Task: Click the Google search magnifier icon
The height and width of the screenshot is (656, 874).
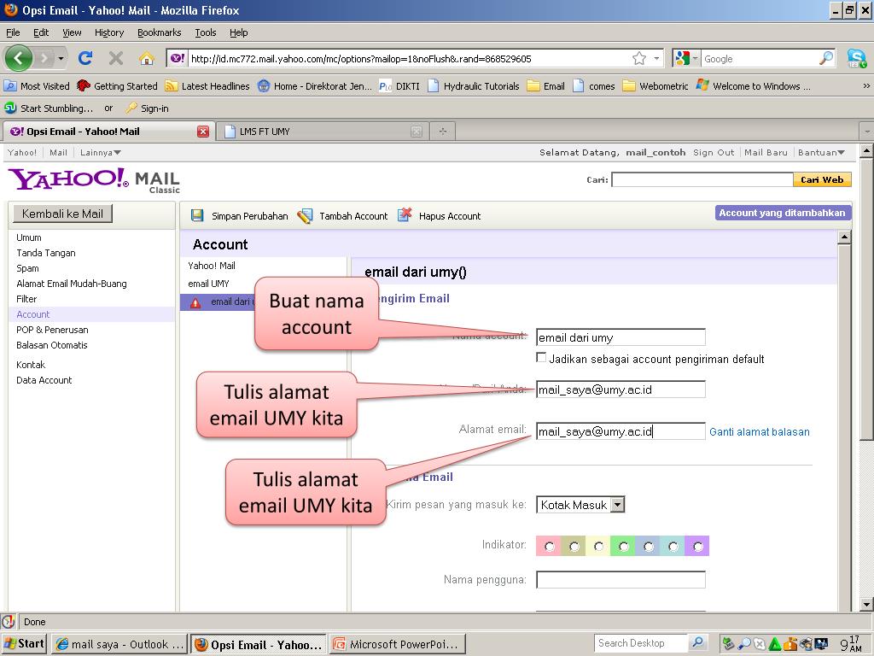Action: (826, 58)
